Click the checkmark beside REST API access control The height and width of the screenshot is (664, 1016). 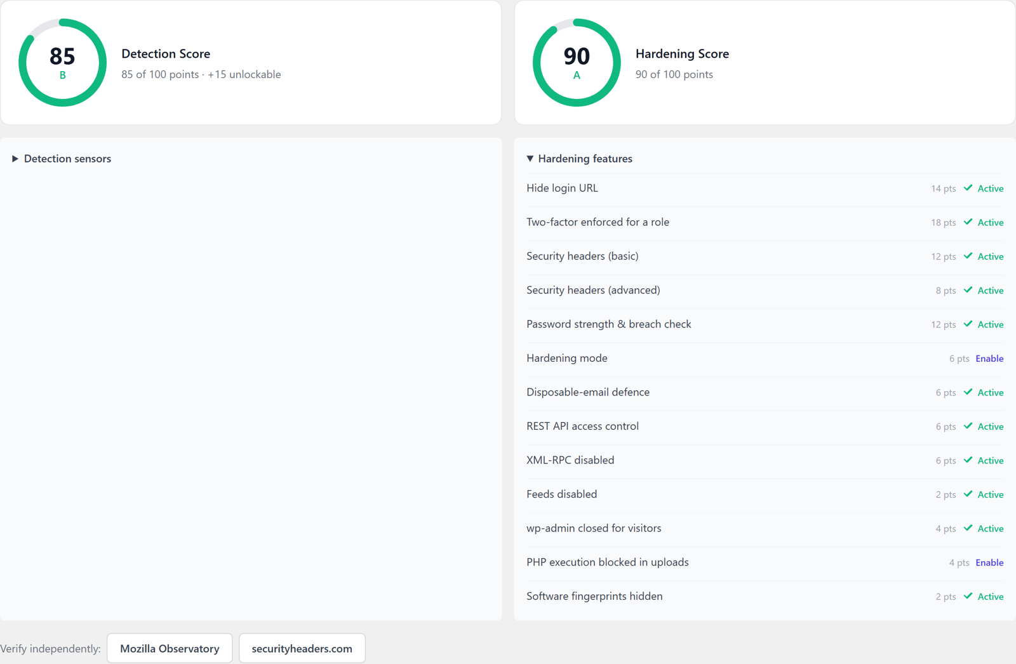(x=968, y=426)
